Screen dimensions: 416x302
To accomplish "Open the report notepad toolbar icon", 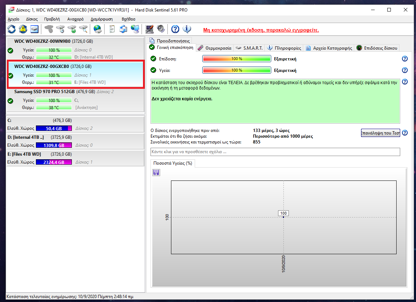I will pos(112,29).
